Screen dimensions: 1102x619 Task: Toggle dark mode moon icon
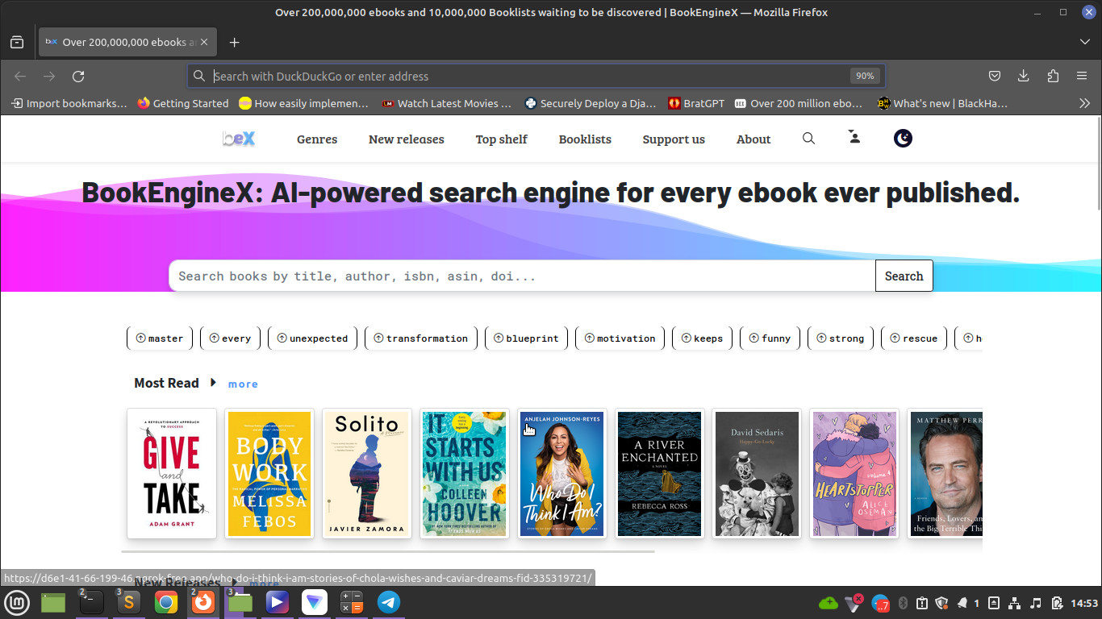pos(903,139)
